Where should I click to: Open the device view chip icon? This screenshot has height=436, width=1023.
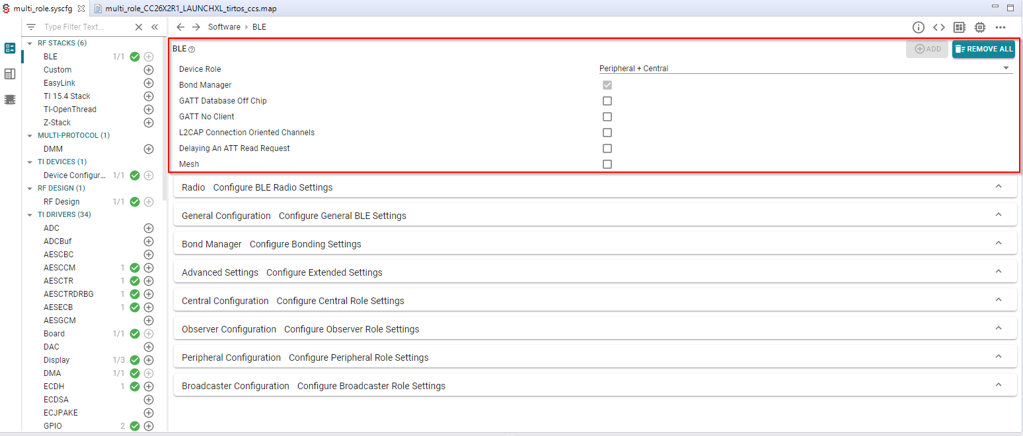(x=979, y=27)
